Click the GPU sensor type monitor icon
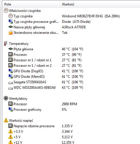The width and height of the screenshot is (140, 144). coord(11,21)
